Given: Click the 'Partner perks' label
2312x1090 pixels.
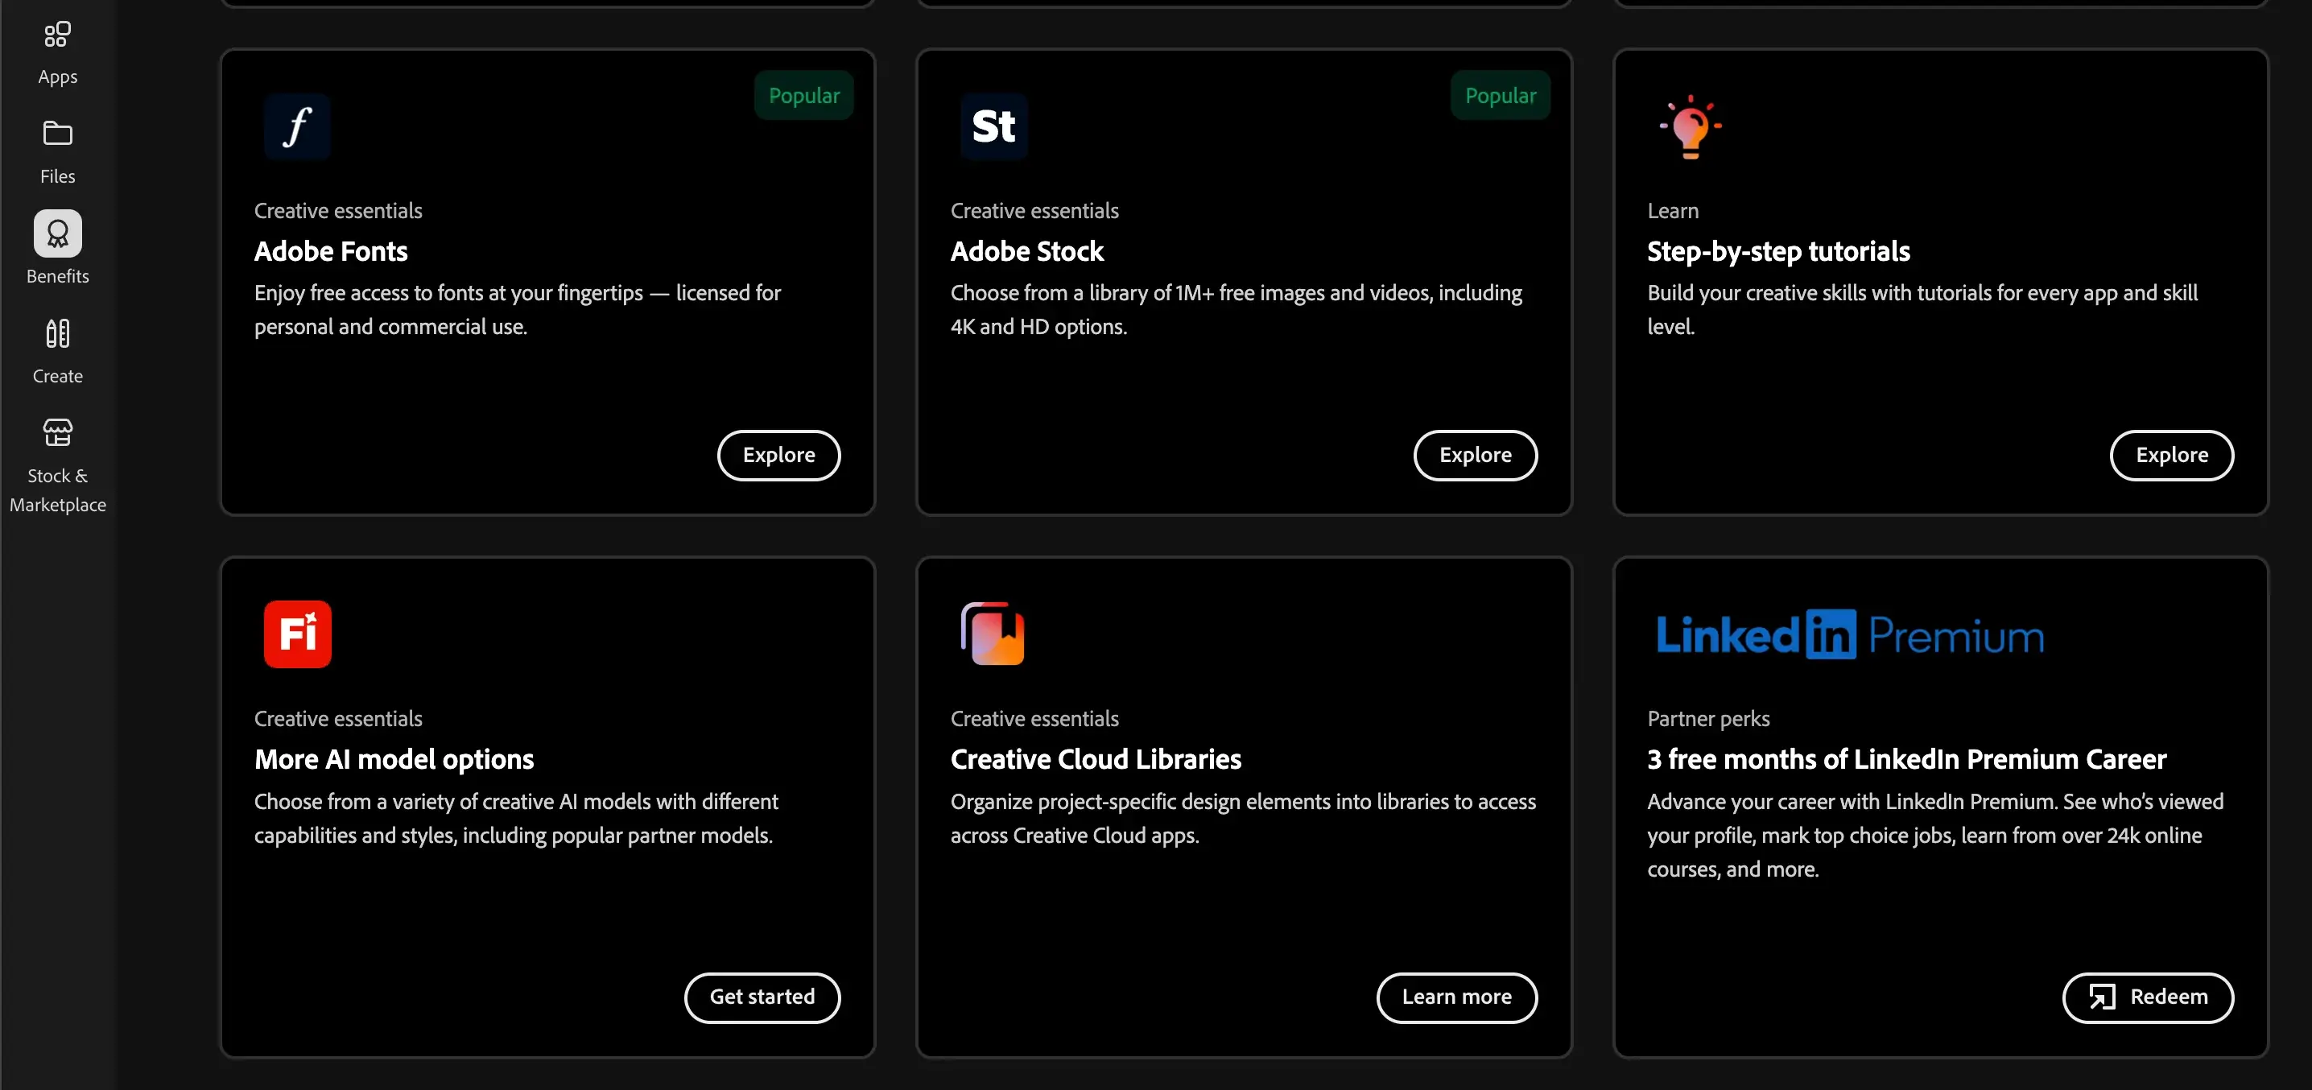Looking at the screenshot, I should [x=1708, y=719].
